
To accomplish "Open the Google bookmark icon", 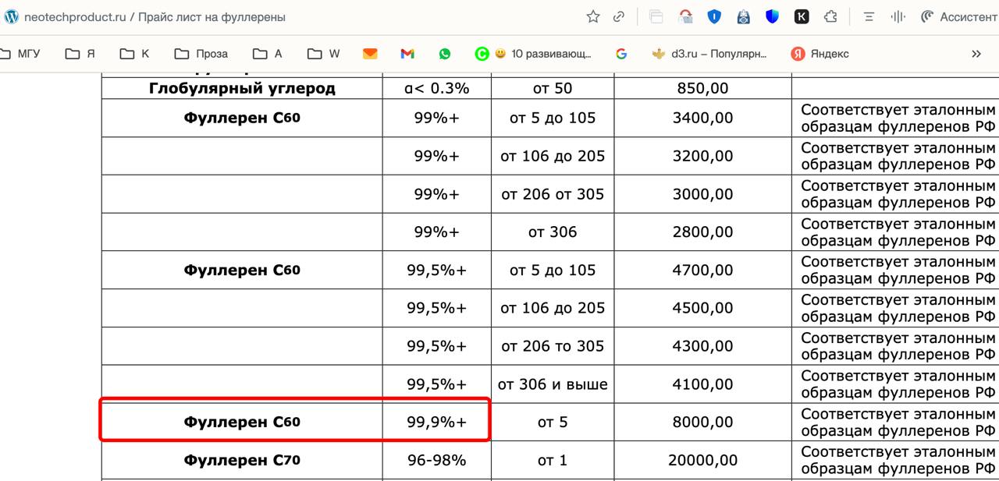I will tap(621, 54).
